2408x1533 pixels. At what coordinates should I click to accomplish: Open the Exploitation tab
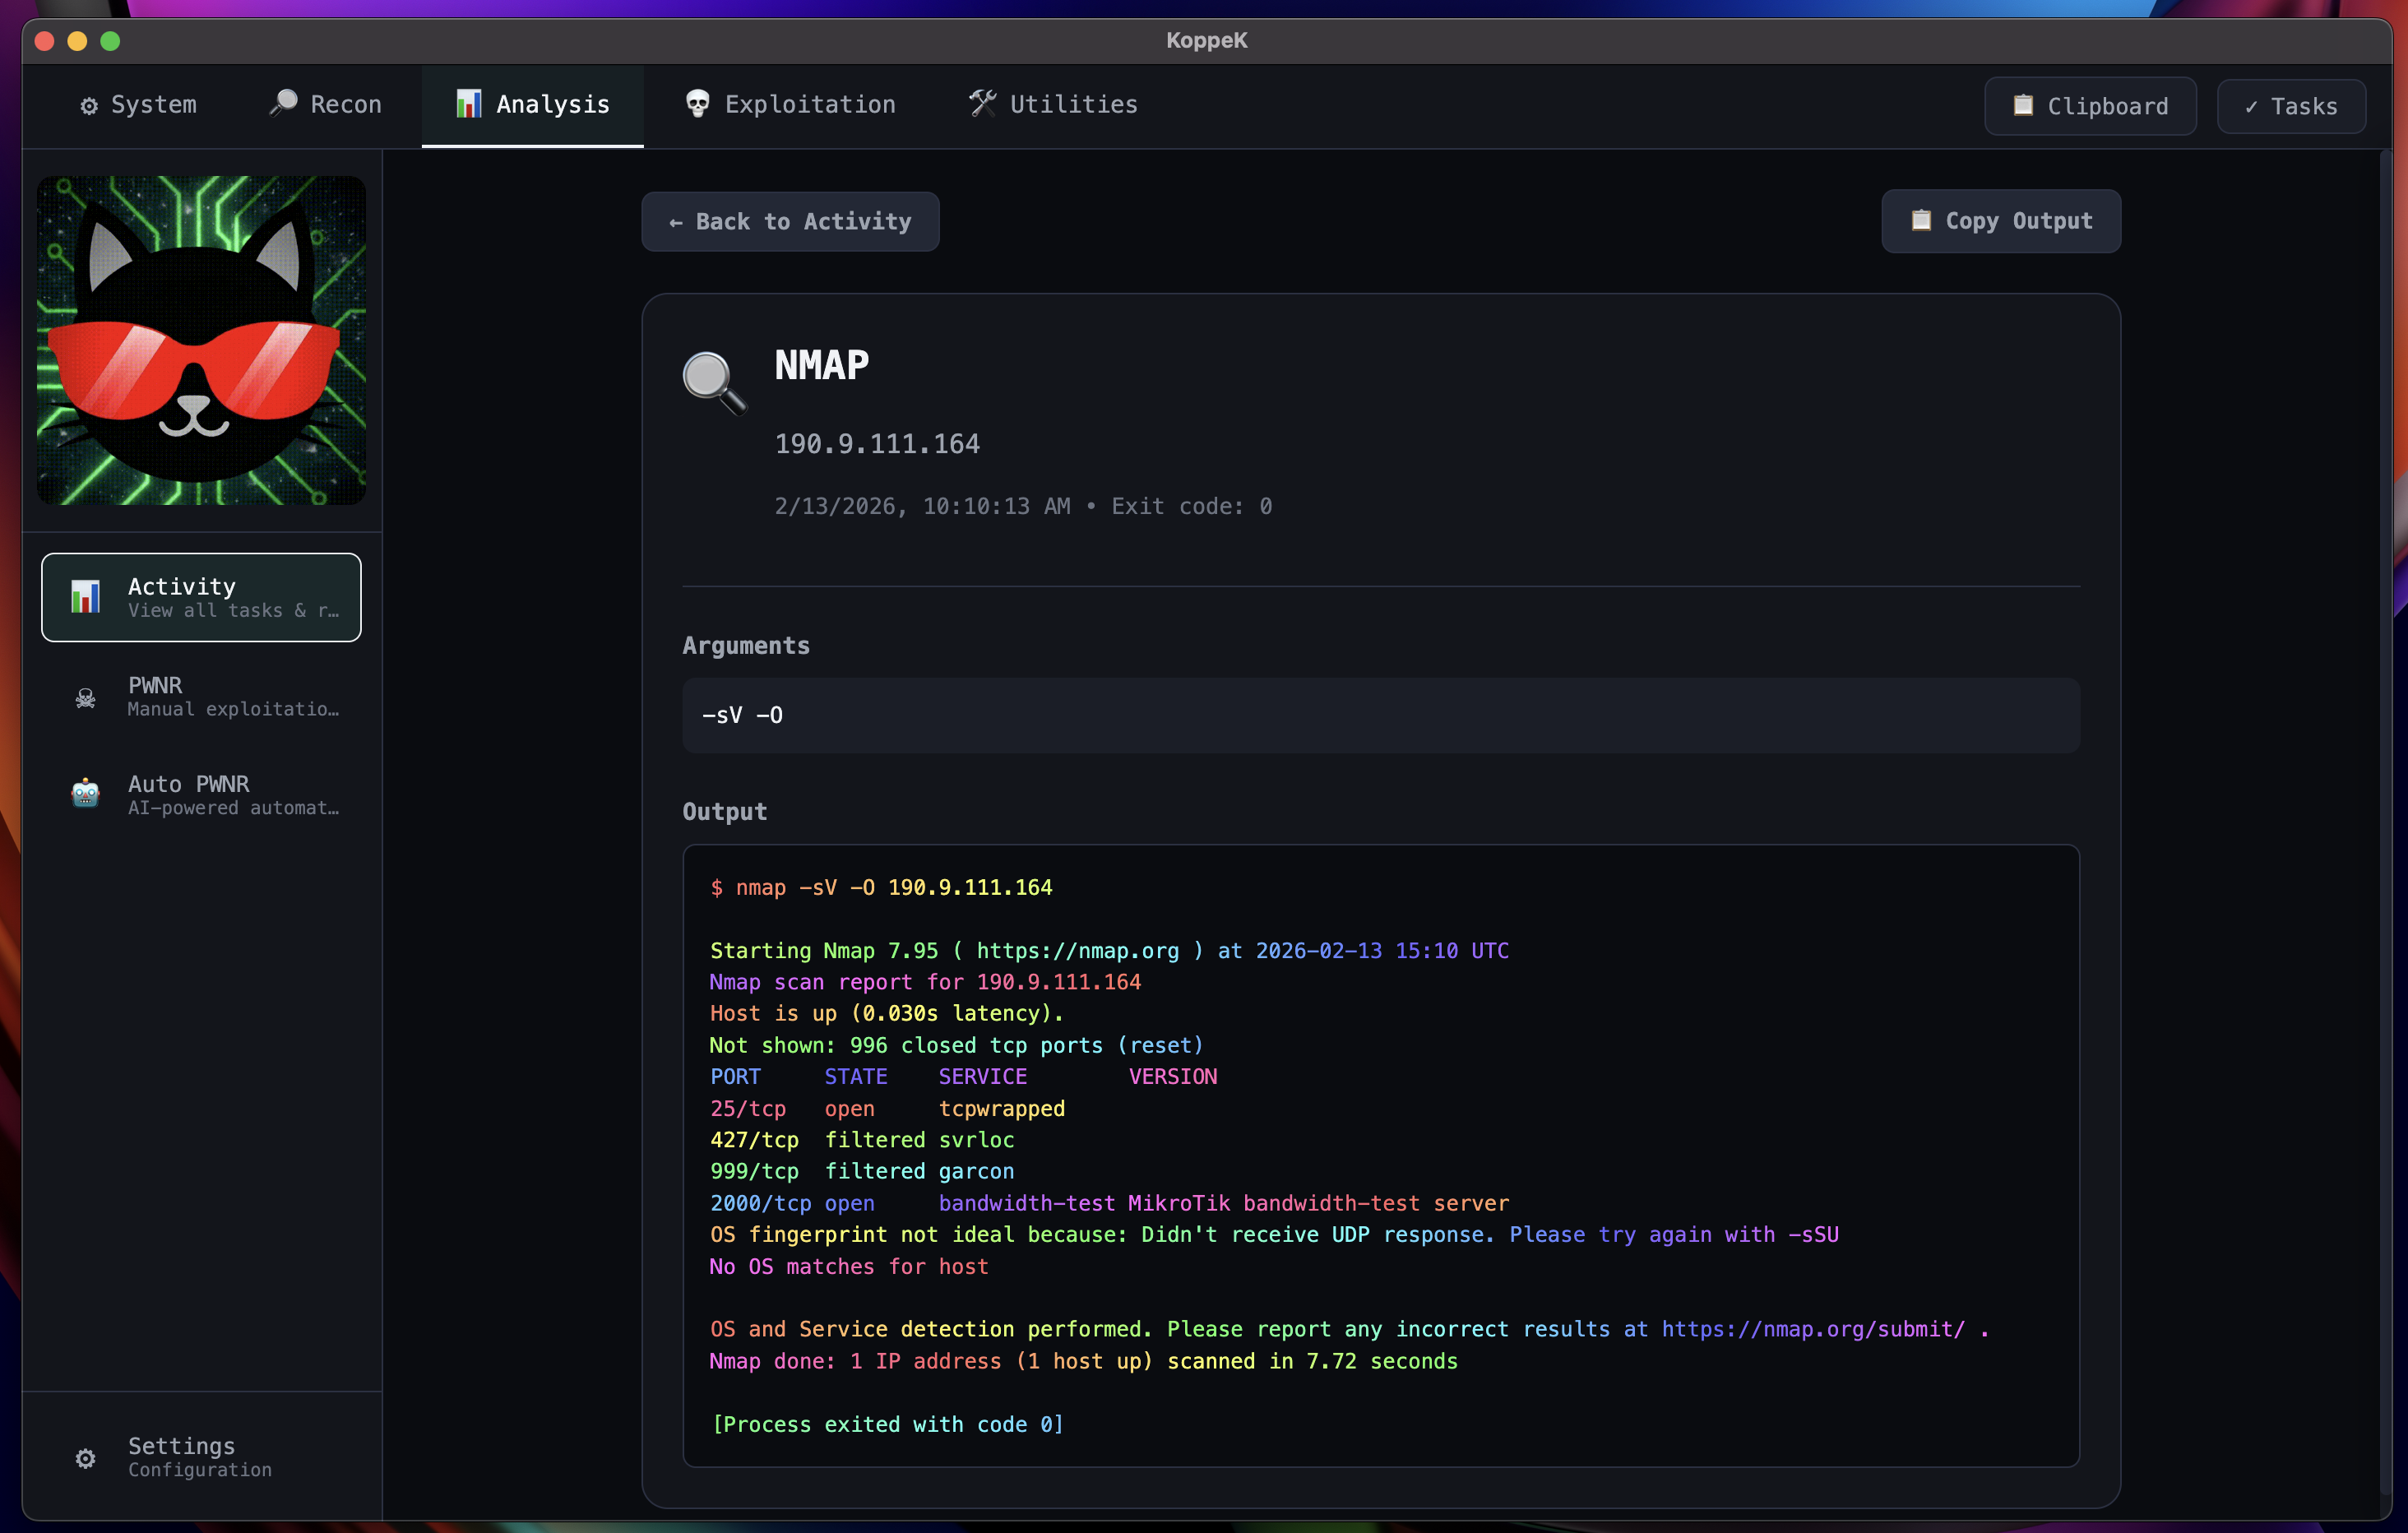tap(790, 105)
